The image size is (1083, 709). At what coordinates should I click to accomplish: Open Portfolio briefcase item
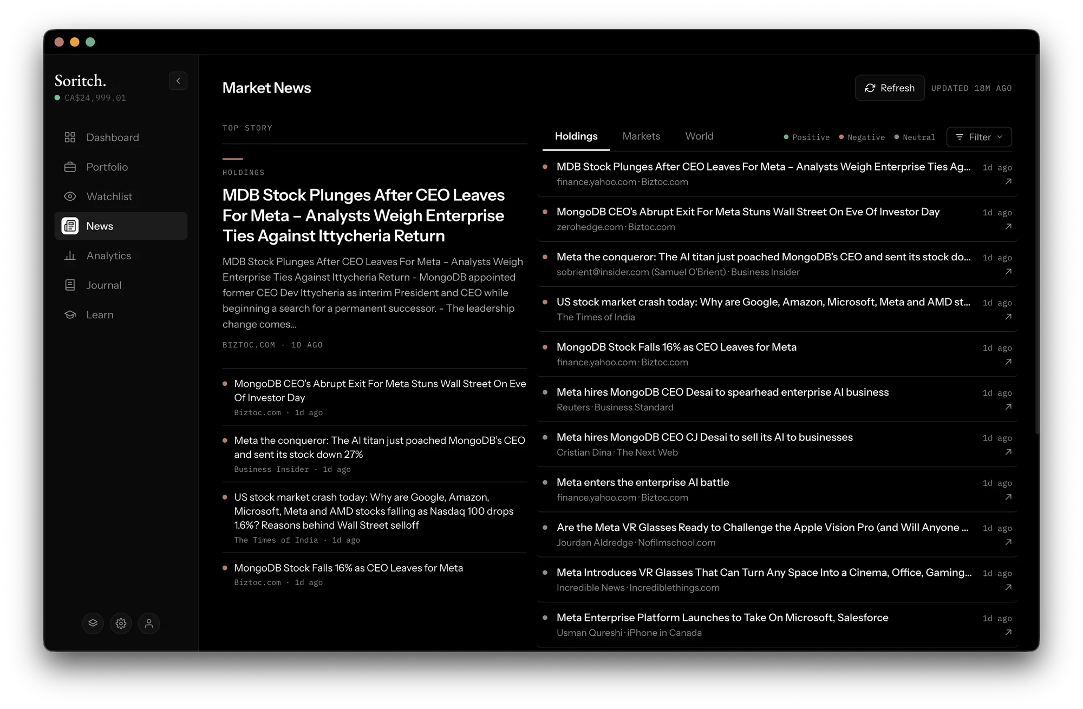point(121,167)
